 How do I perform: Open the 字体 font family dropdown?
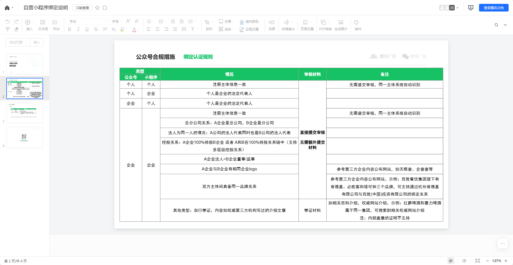87,21
